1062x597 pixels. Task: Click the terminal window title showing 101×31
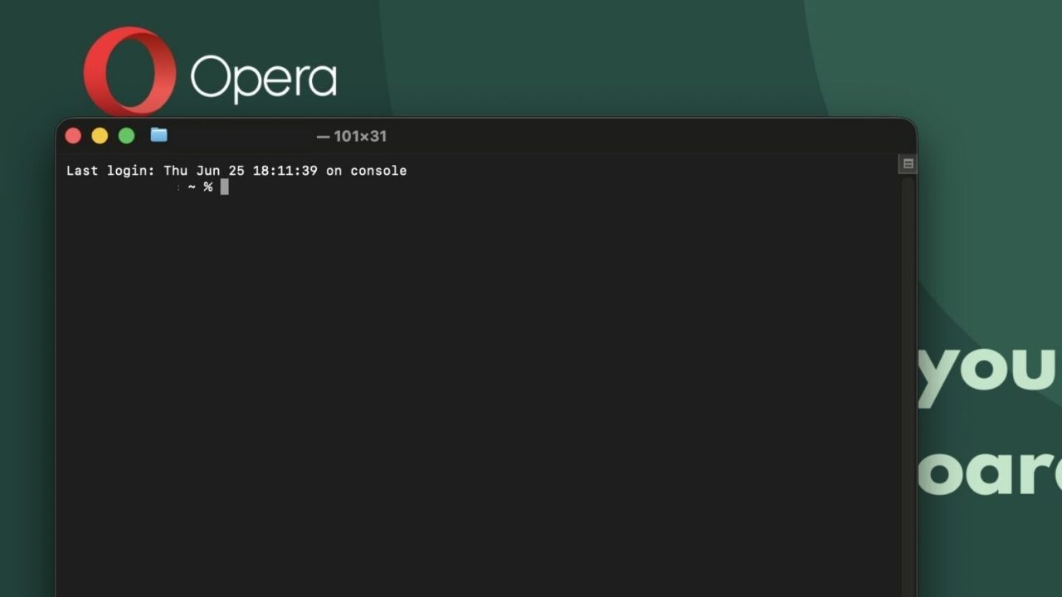[352, 136]
